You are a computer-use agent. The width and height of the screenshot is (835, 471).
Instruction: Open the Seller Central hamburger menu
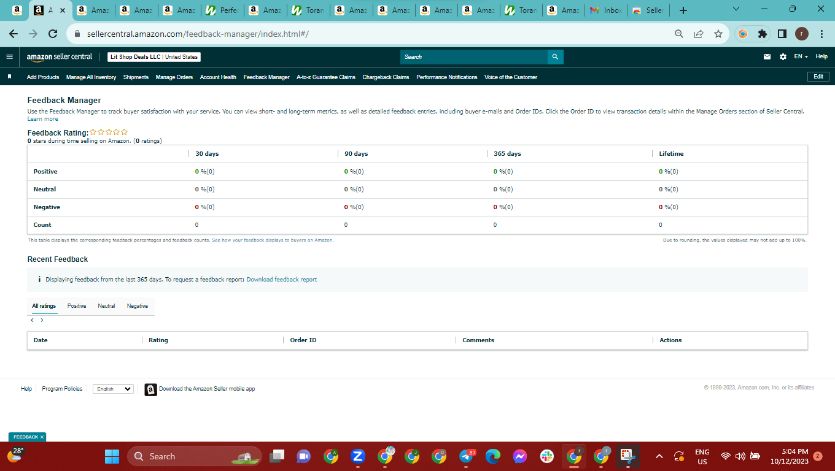click(x=9, y=57)
